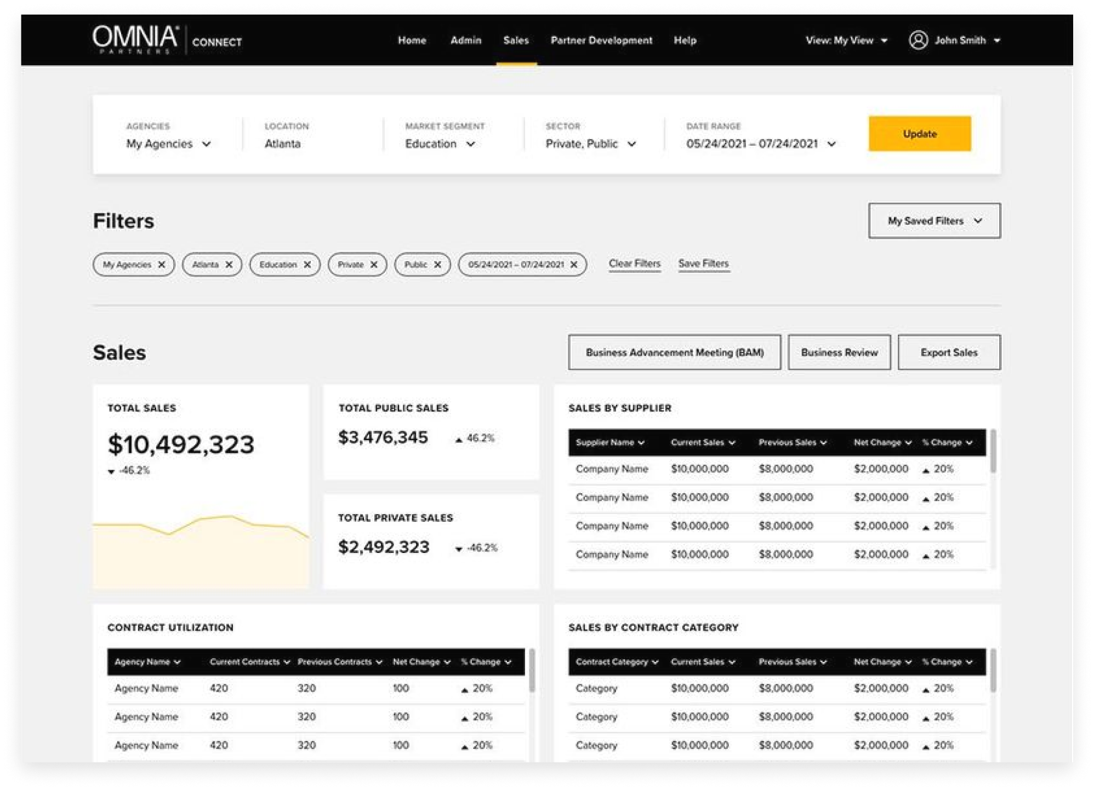Viewport: 1094px width, 790px height.
Task: Open My Saved Filters dropdown
Action: click(x=934, y=221)
